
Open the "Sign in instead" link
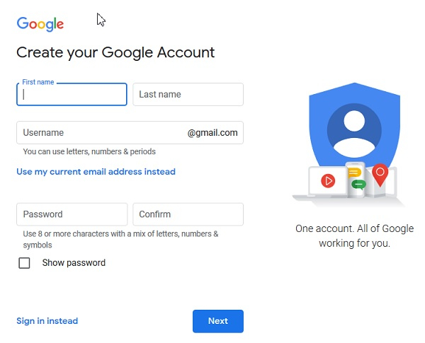[x=47, y=321]
